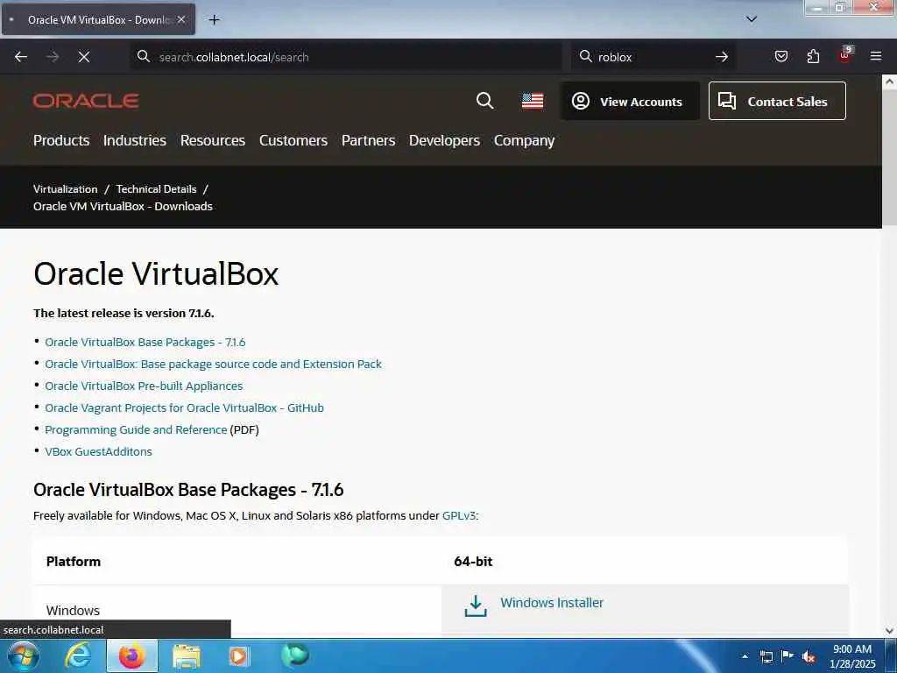Show hidden tray icons arrow
The image size is (897, 673).
click(745, 656)
